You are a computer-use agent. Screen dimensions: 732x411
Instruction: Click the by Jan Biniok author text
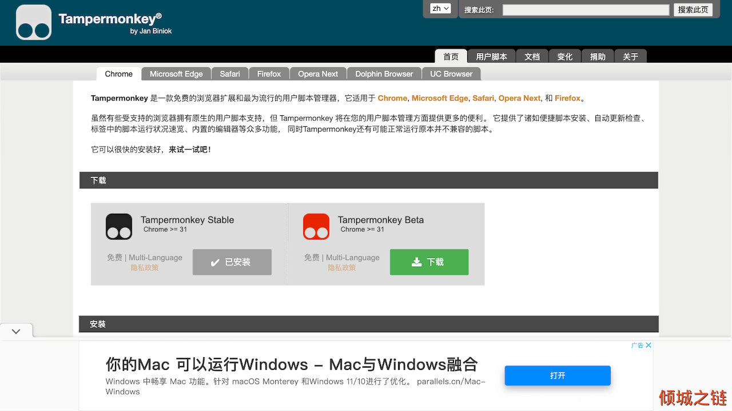click(151, 31)
